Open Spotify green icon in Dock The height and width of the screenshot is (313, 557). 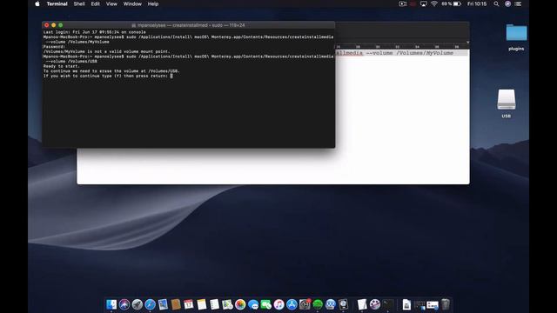(x=318, y=304)
